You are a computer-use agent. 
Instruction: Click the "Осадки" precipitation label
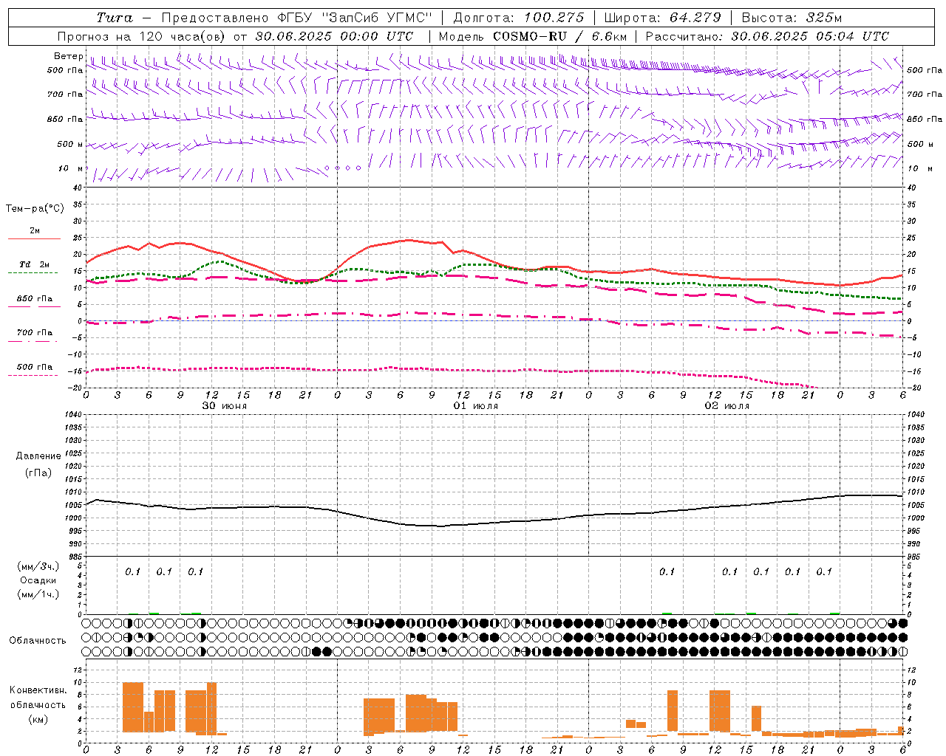(38, 580)
